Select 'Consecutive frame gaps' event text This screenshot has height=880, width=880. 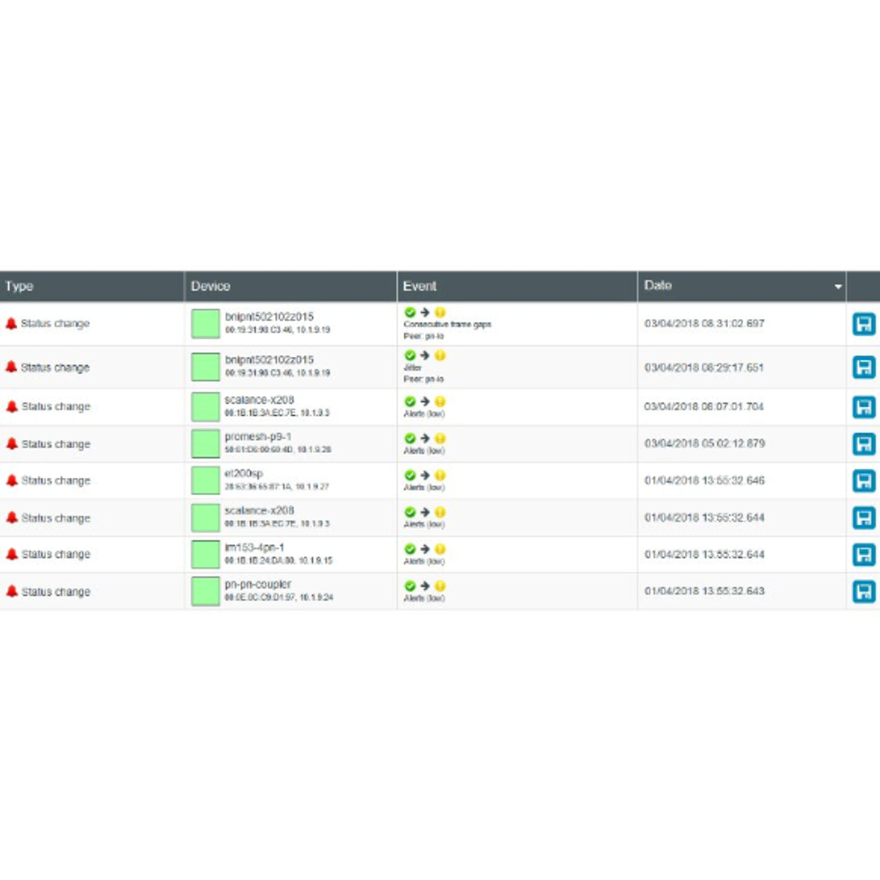click(448, 324)
